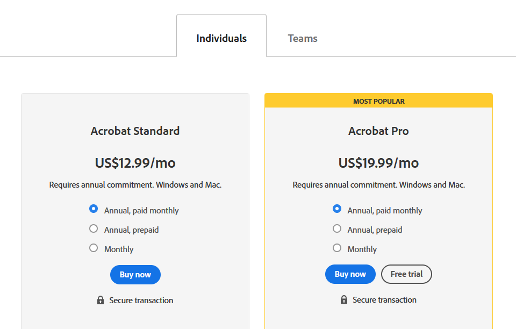Screen dimensions: 516x329
Task: Select Annual, prepaid for Acrobat Pro
Action: [337, 228]
